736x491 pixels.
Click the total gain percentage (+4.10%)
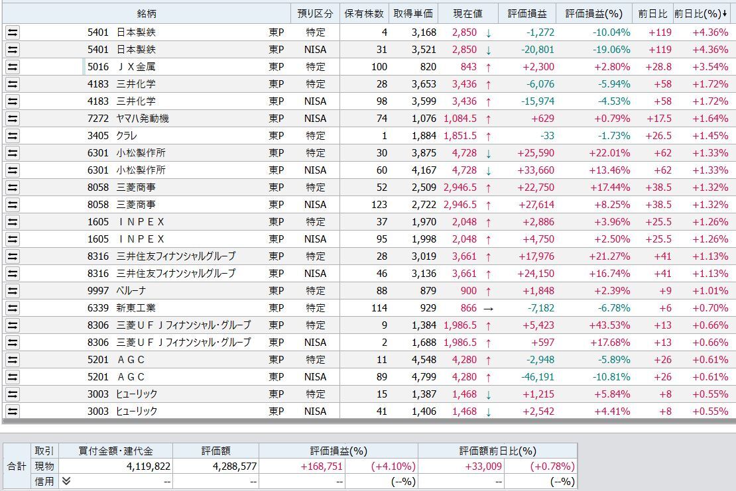coord(393,466)
